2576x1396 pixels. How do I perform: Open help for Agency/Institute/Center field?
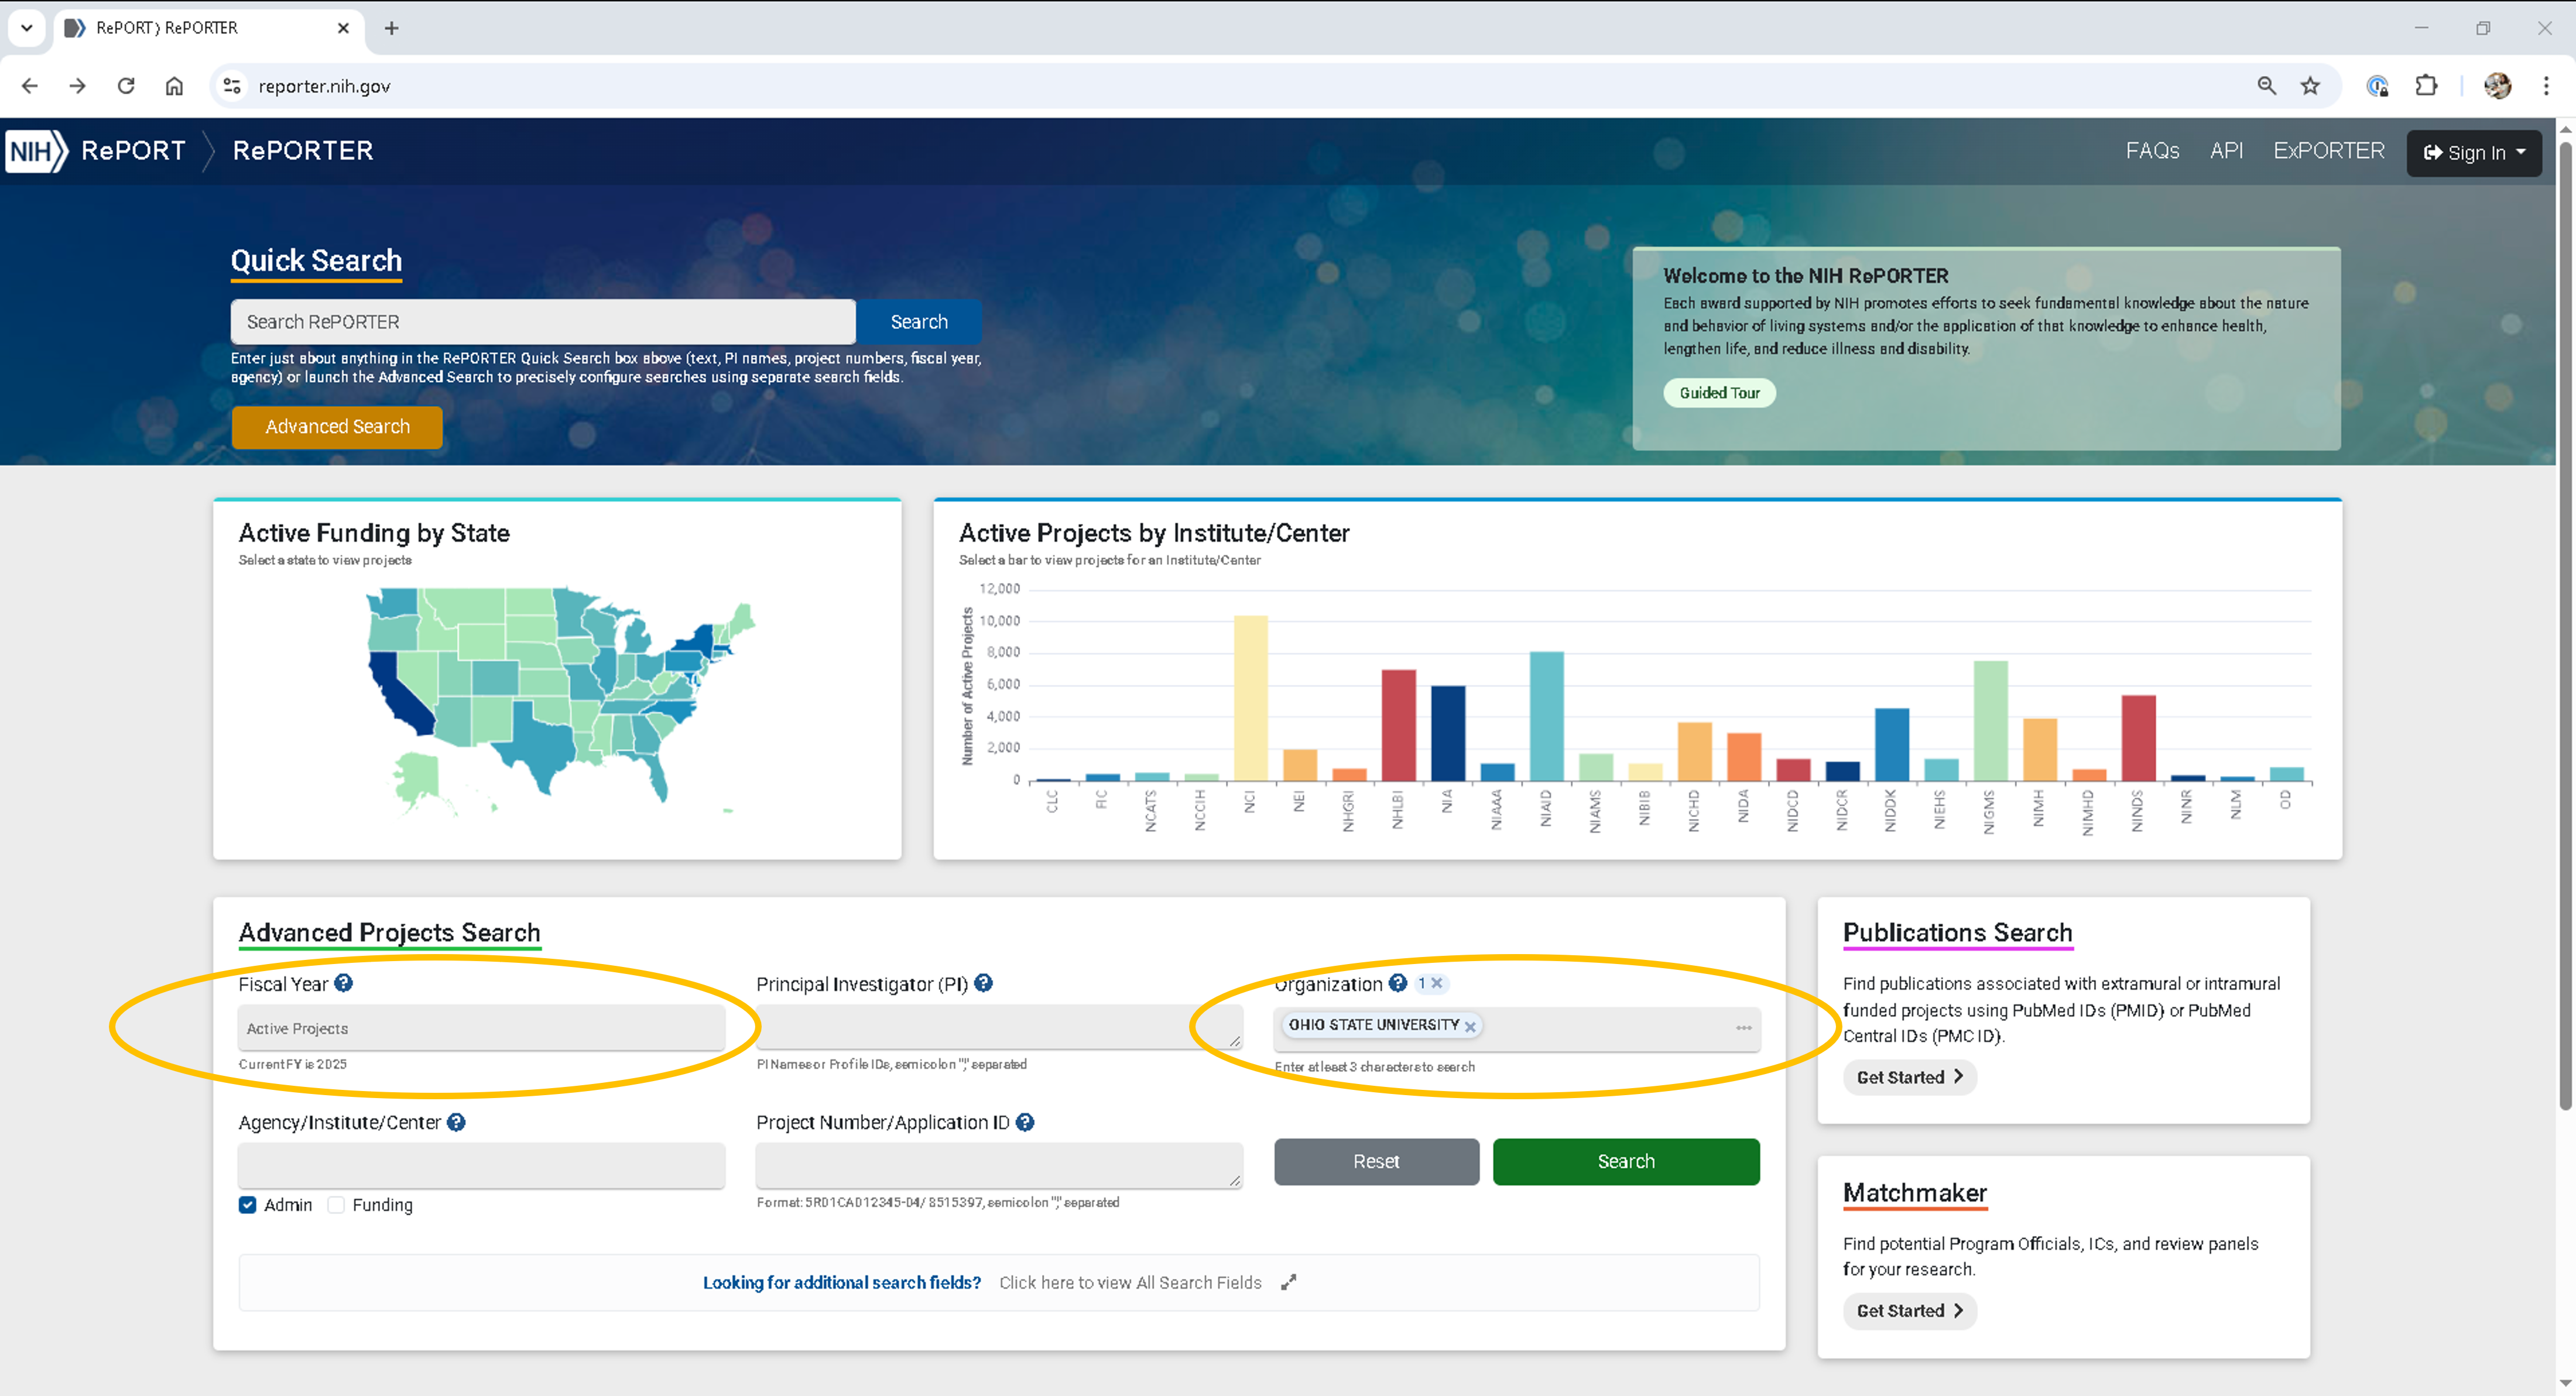[456, 1122]
